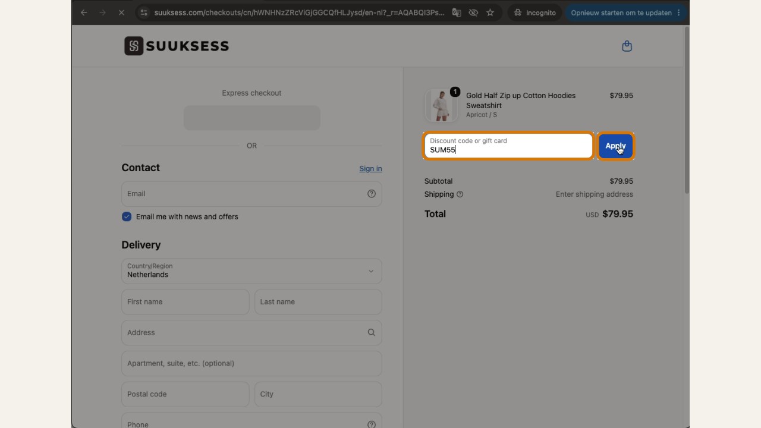This screenshot has width=761, height=428.
Task: Click the tracking protection eye icon
Action: coord(473,12)
